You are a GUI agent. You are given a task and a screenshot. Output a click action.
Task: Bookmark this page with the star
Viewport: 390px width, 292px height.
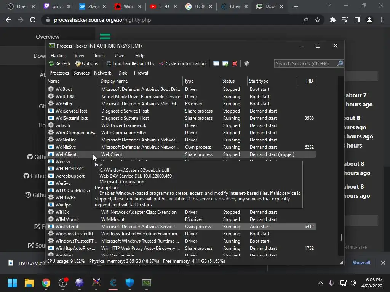coord(317,20)
